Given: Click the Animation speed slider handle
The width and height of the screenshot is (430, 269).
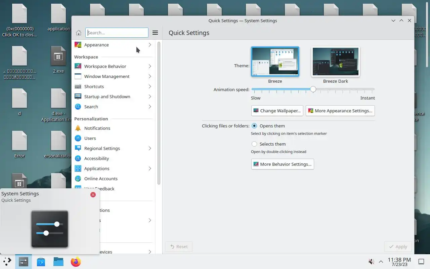Looking at the screenshot, I should tap(313, 89).
